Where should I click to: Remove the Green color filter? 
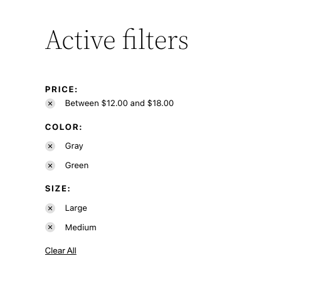(x=50, y=166)
